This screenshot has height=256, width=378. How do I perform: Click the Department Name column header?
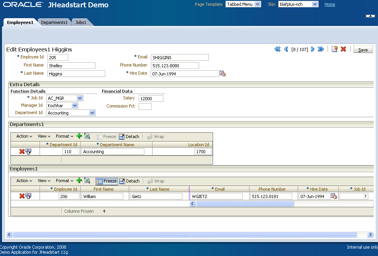click(117, 145)
